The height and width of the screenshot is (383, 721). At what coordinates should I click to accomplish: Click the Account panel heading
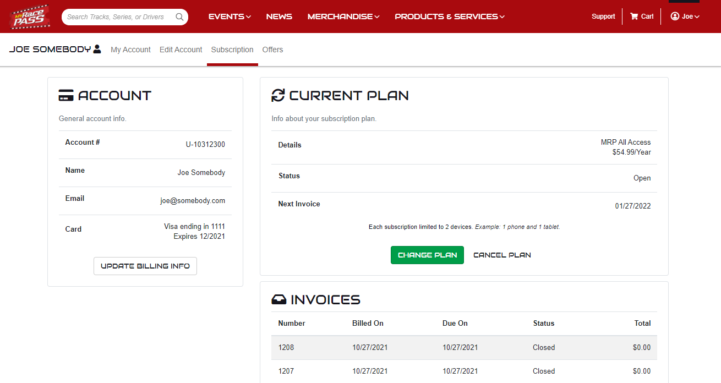point(114,95)
